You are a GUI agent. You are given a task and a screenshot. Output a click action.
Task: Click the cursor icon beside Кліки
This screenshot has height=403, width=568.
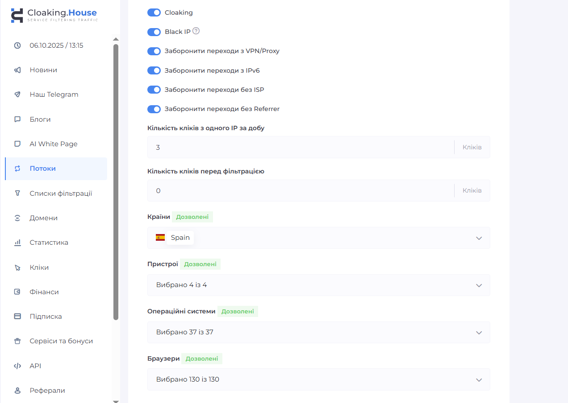[x=17, y=267]
